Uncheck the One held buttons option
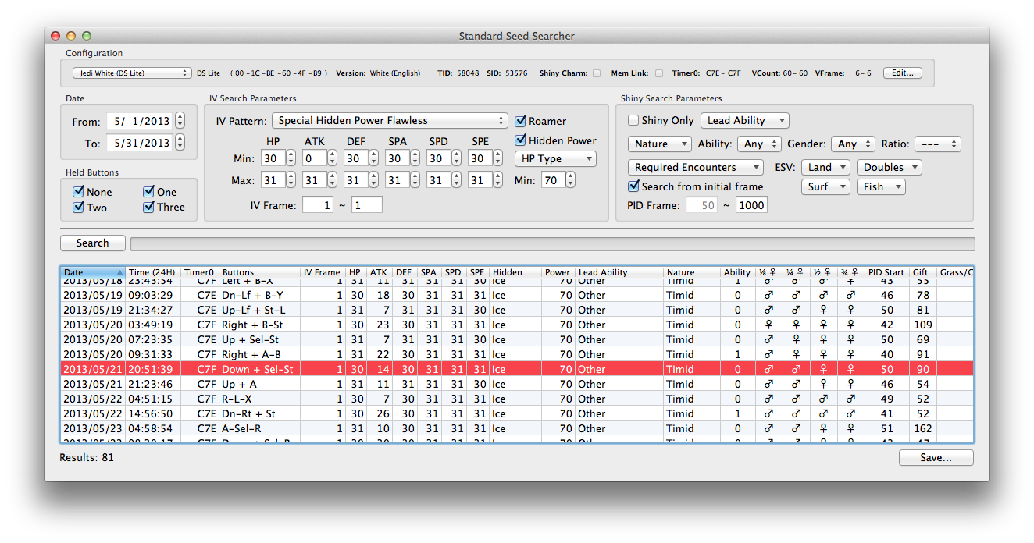Image resolution: width=1034 pixels, height=543 pixels. [149, 192]
